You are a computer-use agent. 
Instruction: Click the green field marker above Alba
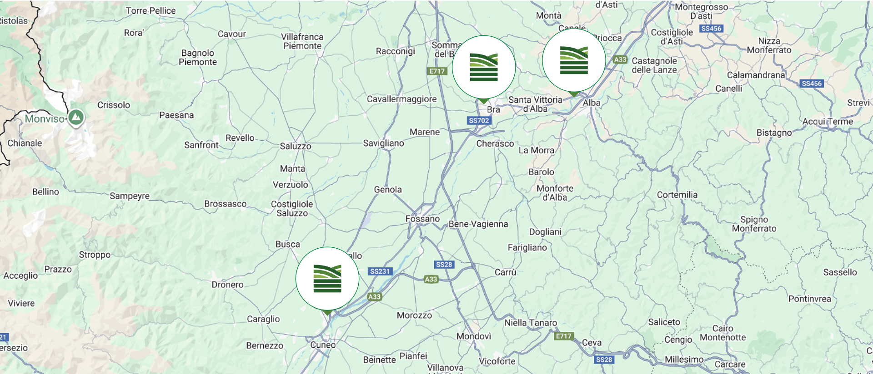tap(574, 60)
